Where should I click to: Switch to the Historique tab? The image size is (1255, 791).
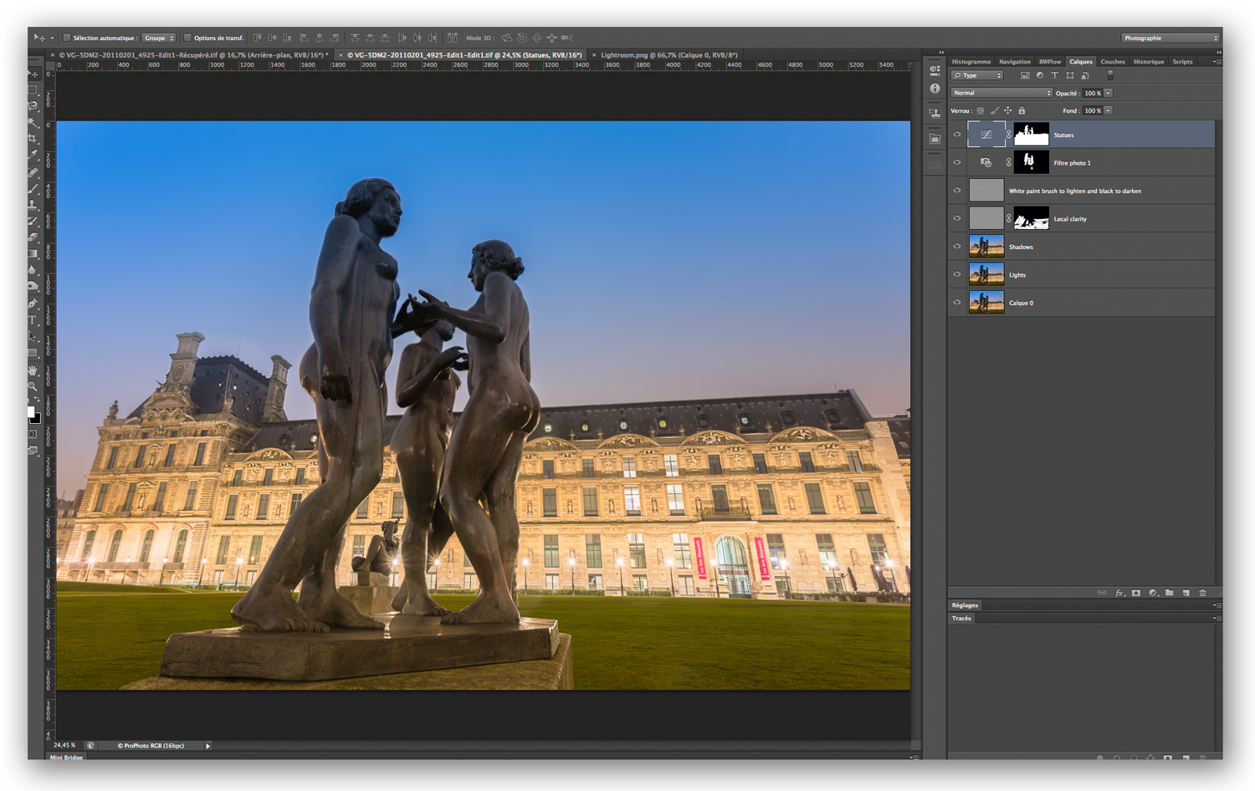tap(1149, 61)
